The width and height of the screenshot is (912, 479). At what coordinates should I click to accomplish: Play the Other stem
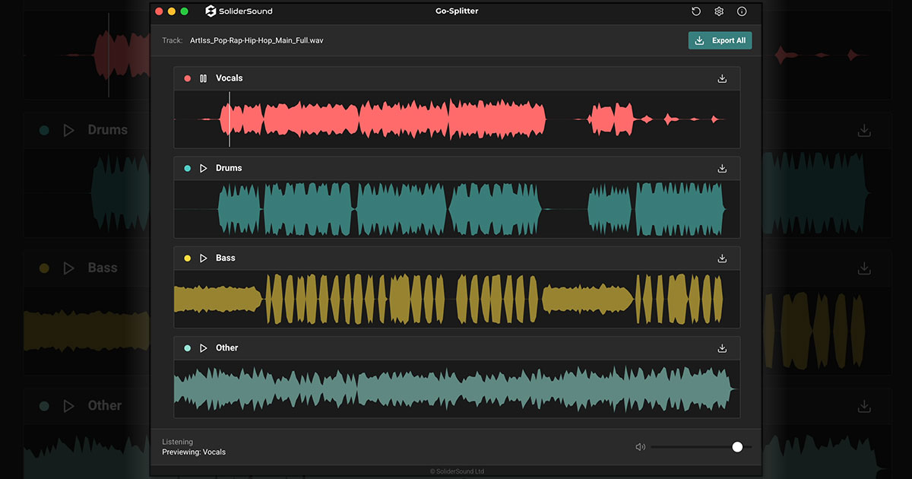[x=203, y=348]
